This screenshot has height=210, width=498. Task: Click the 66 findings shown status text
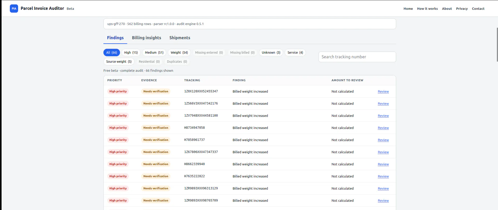coord(159,70)
